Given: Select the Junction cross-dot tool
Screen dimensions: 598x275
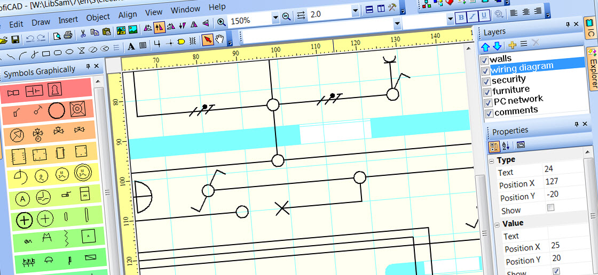Looking at the screenshot, I should [x=170, y=43].
